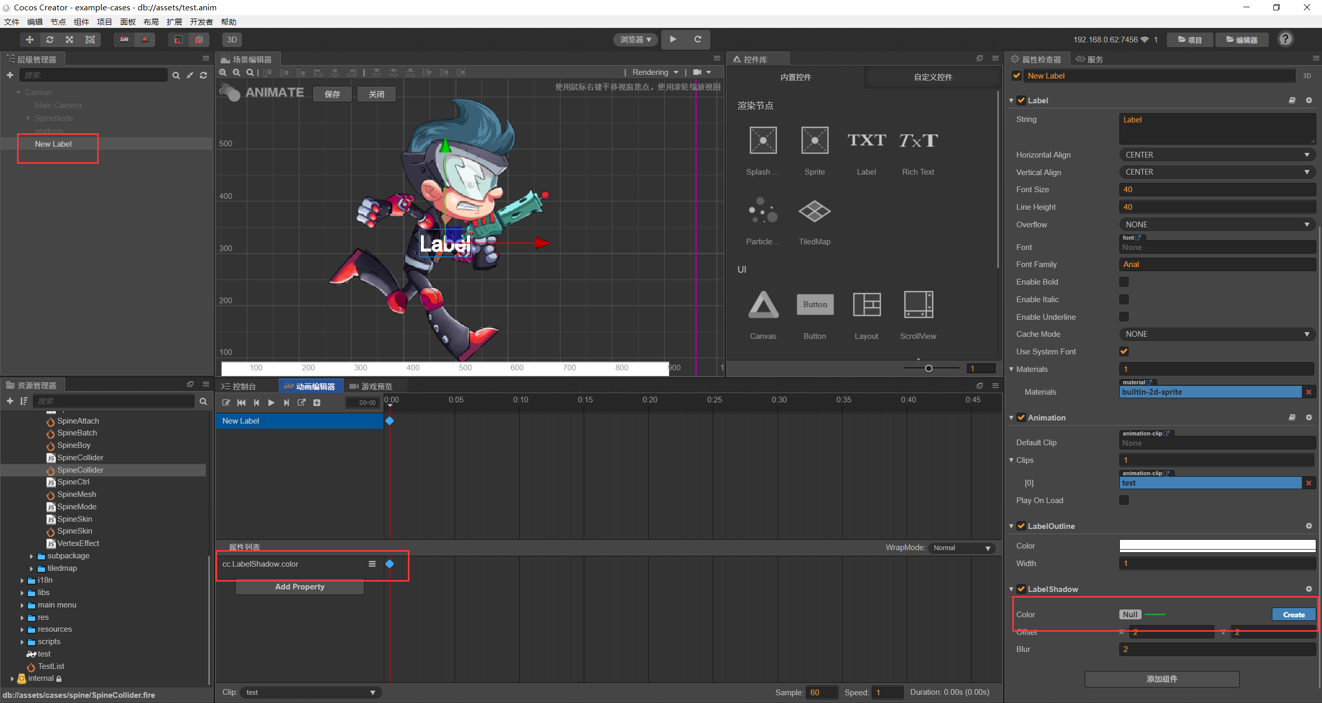Click the Rich Text control icon
Screen dimensions: 1322x703
point(918,140)
